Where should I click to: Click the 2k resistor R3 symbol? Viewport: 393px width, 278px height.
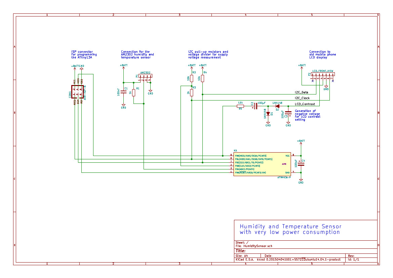tap(192, 93)
